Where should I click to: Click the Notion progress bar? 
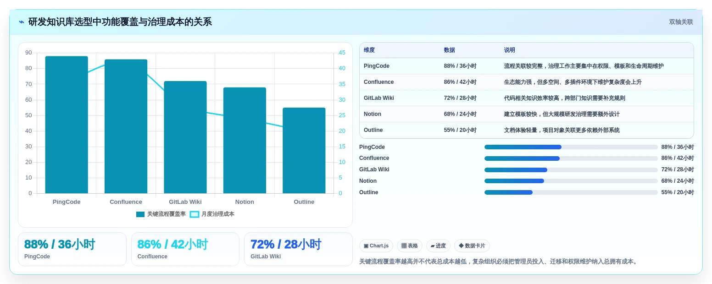tap(571, 181)
